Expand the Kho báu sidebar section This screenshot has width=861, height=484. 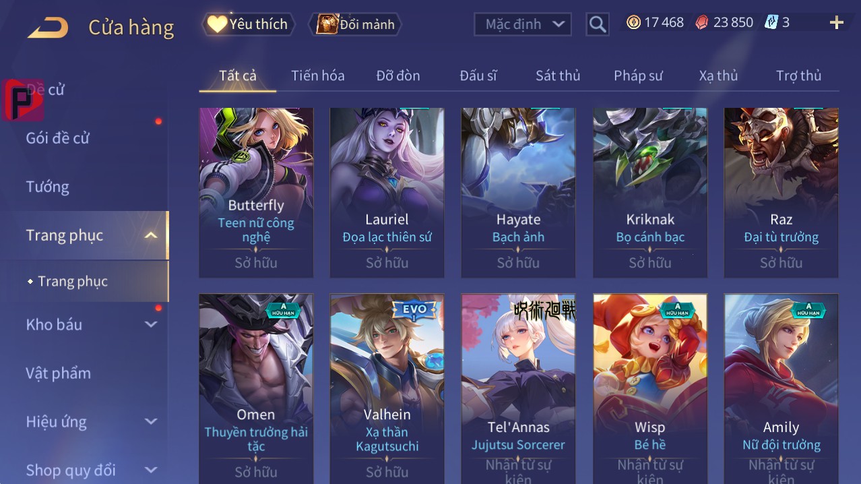151,324
